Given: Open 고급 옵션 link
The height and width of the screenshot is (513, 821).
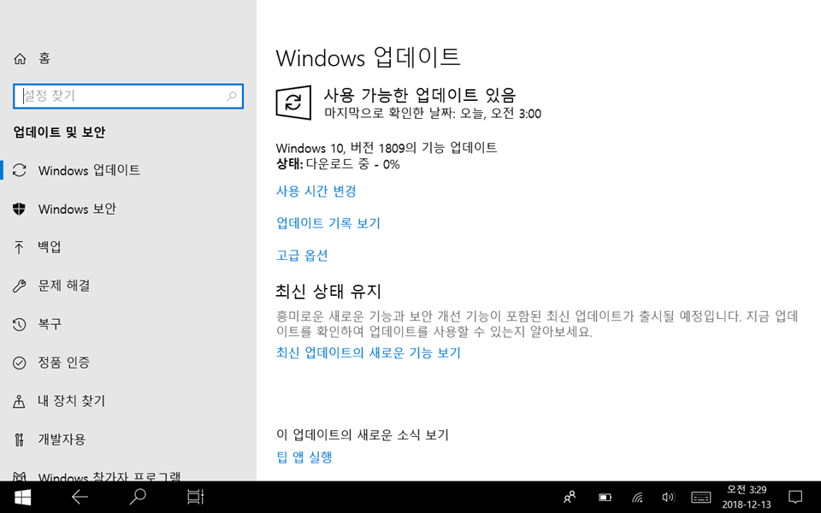Looking at the screenshot, I should coord(302,256).
